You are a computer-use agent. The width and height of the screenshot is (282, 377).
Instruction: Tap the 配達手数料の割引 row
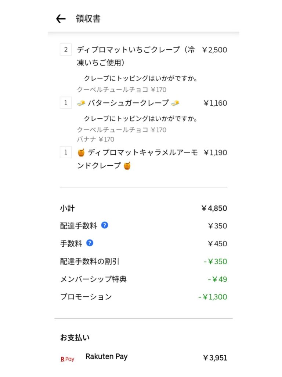[x=144, y=261]
